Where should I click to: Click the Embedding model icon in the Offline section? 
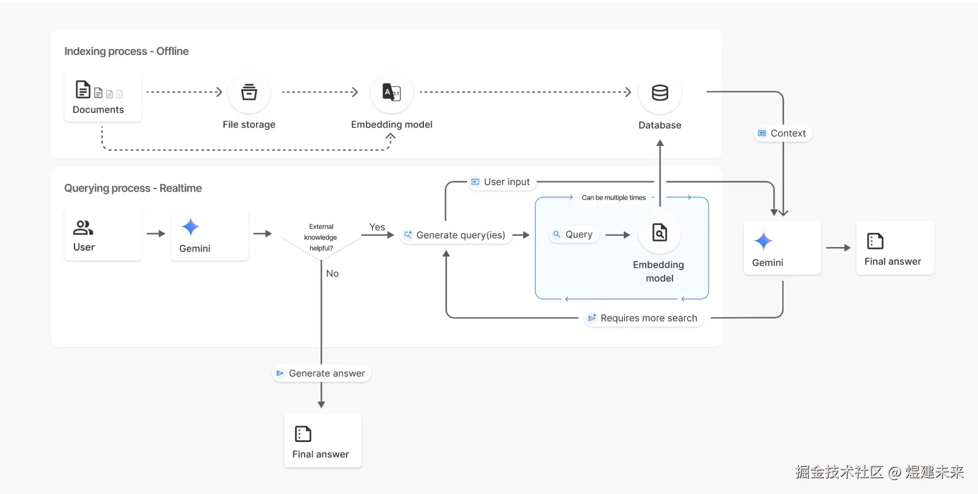[x=391, y=92]
